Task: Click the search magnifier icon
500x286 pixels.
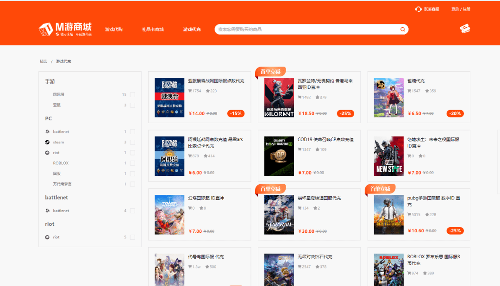Action: [x=402, y=29]
